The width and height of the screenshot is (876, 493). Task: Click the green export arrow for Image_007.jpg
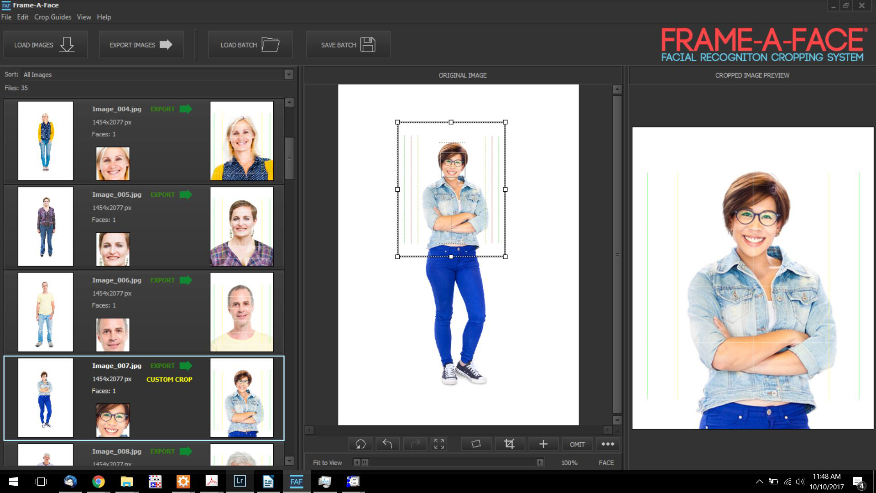point(186,366)
